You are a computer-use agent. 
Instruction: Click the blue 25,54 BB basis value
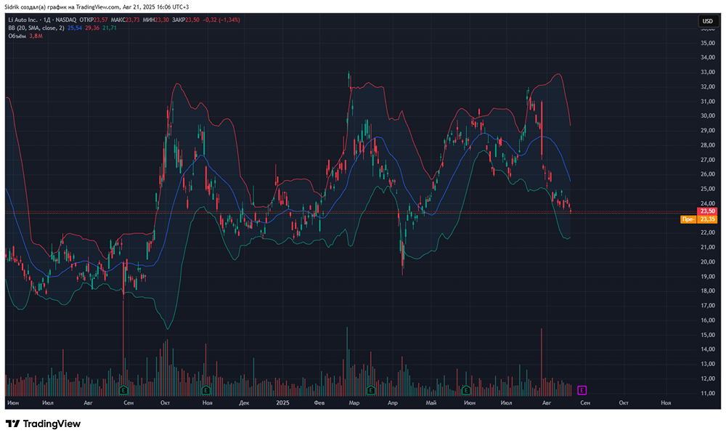(x=75, y=28)
